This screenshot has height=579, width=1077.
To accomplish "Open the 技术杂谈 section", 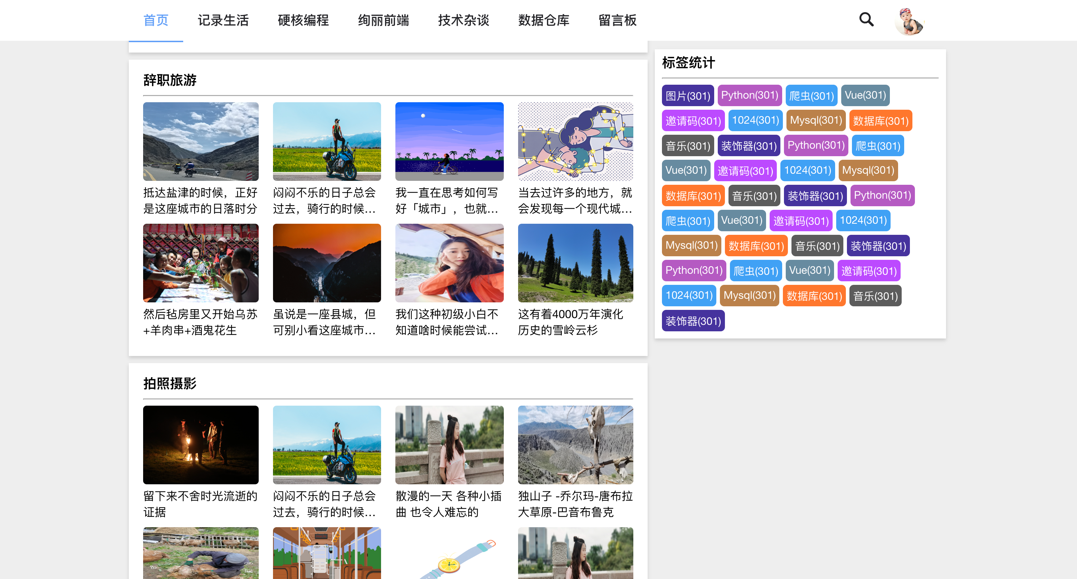I will (463, 20).
